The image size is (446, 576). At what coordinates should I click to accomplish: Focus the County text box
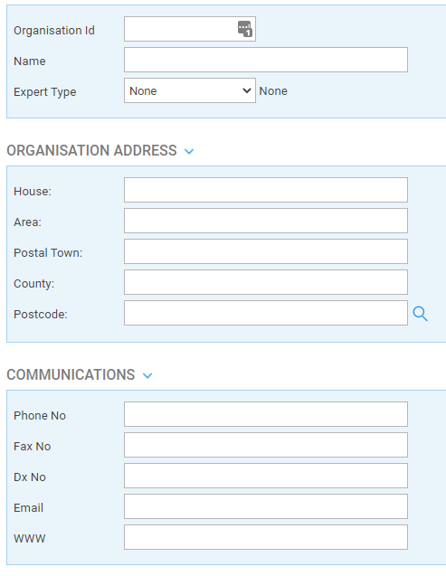coord(266,282)
